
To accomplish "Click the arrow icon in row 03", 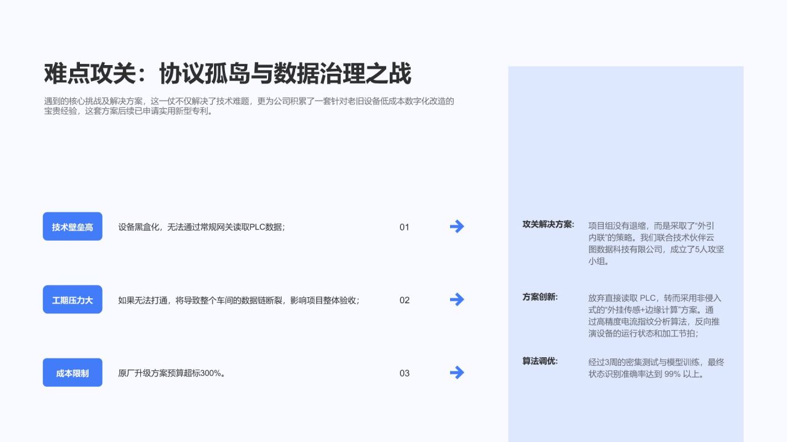I will tap(457, 373).
